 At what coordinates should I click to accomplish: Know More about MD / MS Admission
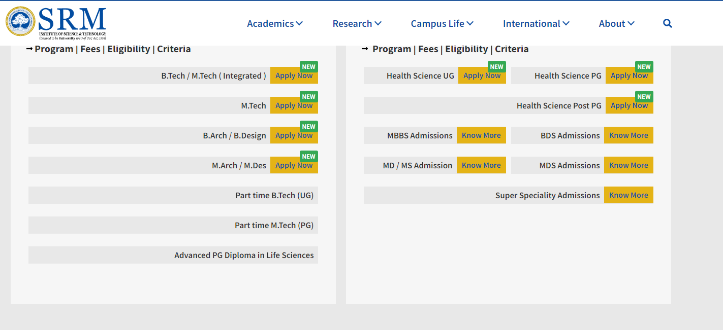coord(481,165)
